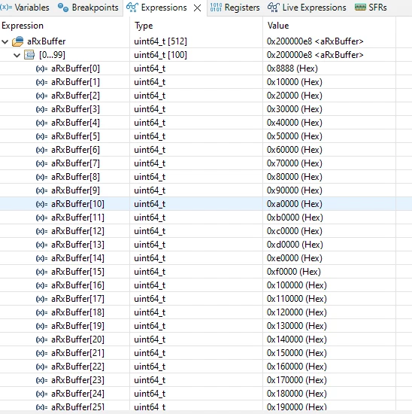Click the value 0x140000 (Hex)
Image resolution: width=412 pixels, height=414 pixels.
[x=297, y=339]
